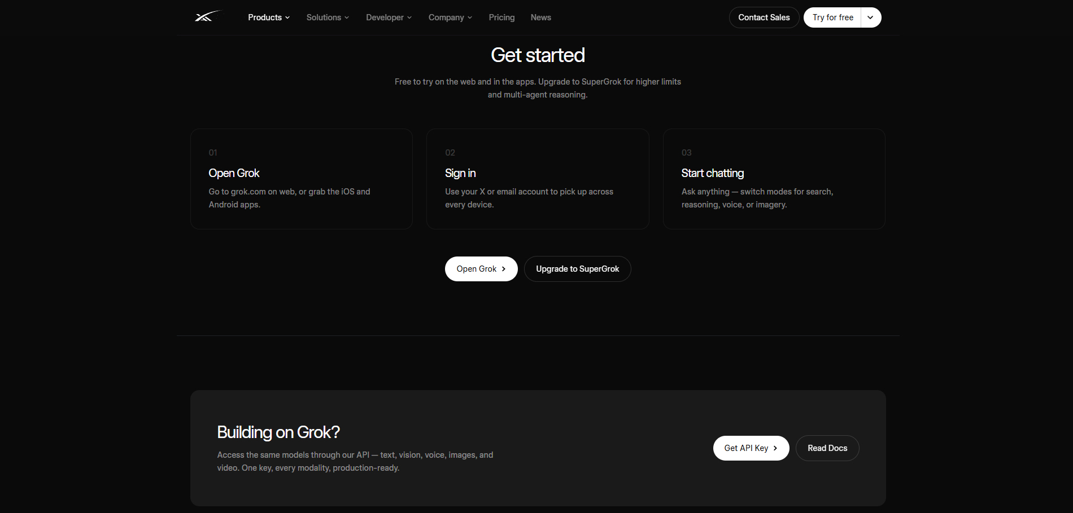Screen dimensions: 1073x513
Task: Click the Open Grok button
Action: [x=481, y=269]
